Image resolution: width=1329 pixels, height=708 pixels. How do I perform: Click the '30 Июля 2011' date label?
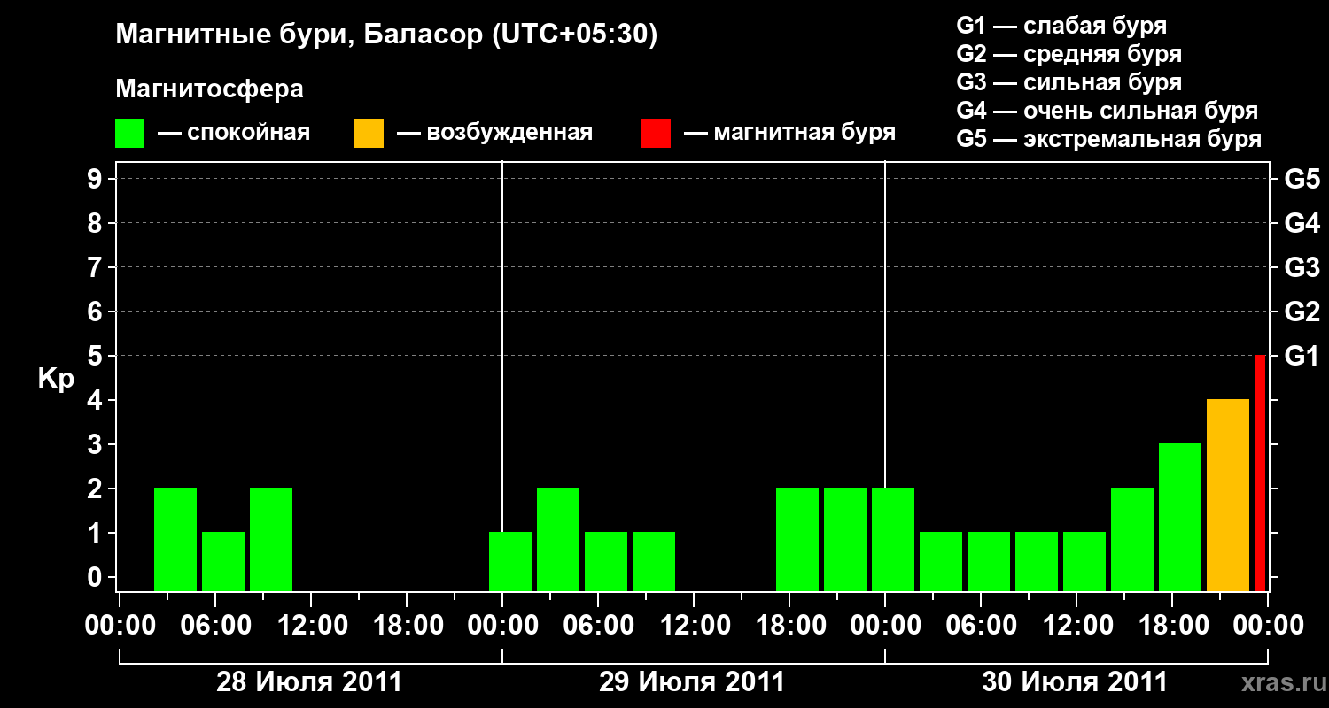point(1075,682)
